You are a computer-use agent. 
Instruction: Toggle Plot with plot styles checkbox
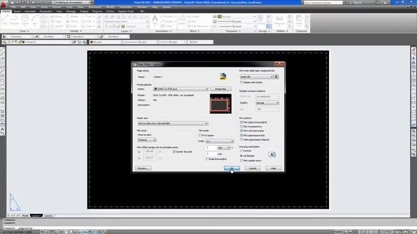(x=242, y=131)
